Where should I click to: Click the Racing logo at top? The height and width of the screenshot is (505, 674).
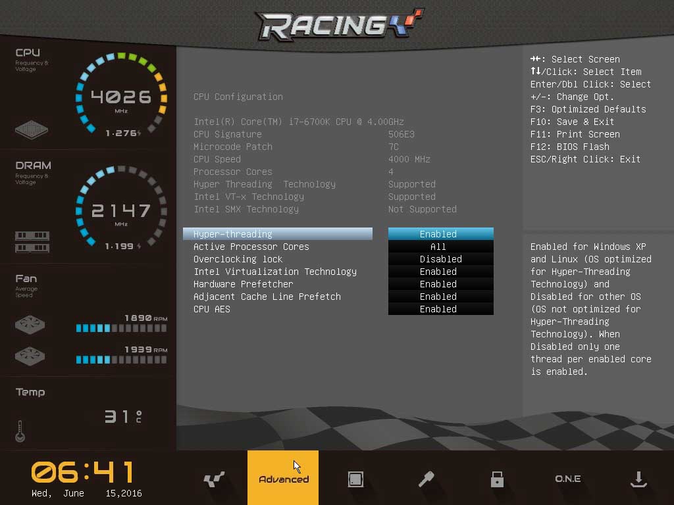point(340,24)
